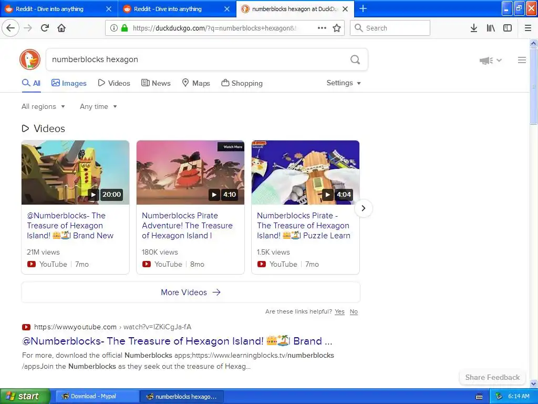Close the first Reddit tab
This screenshot has width=538, height=404.
click(x=109, y=9)
